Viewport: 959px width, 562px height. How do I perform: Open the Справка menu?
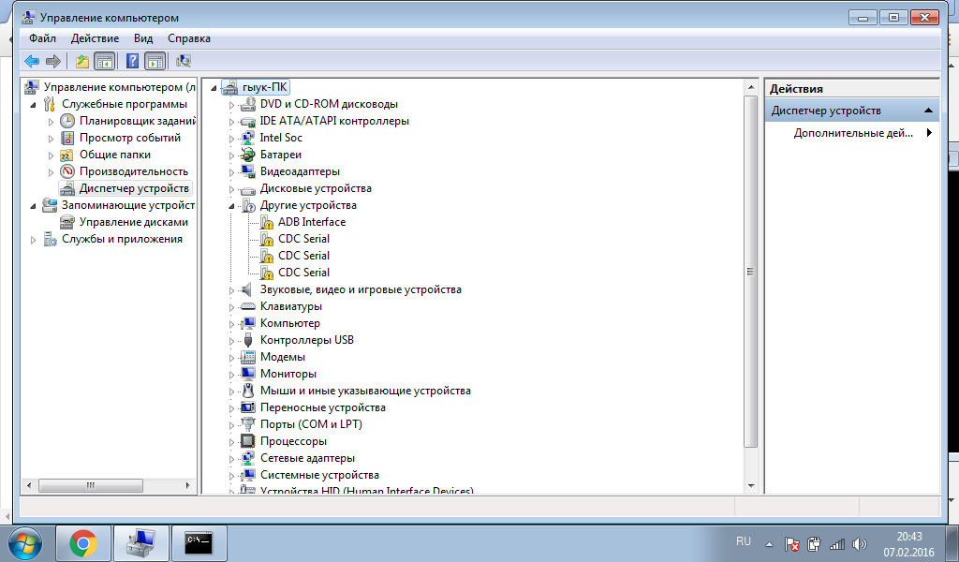click(x=188, y=38)
